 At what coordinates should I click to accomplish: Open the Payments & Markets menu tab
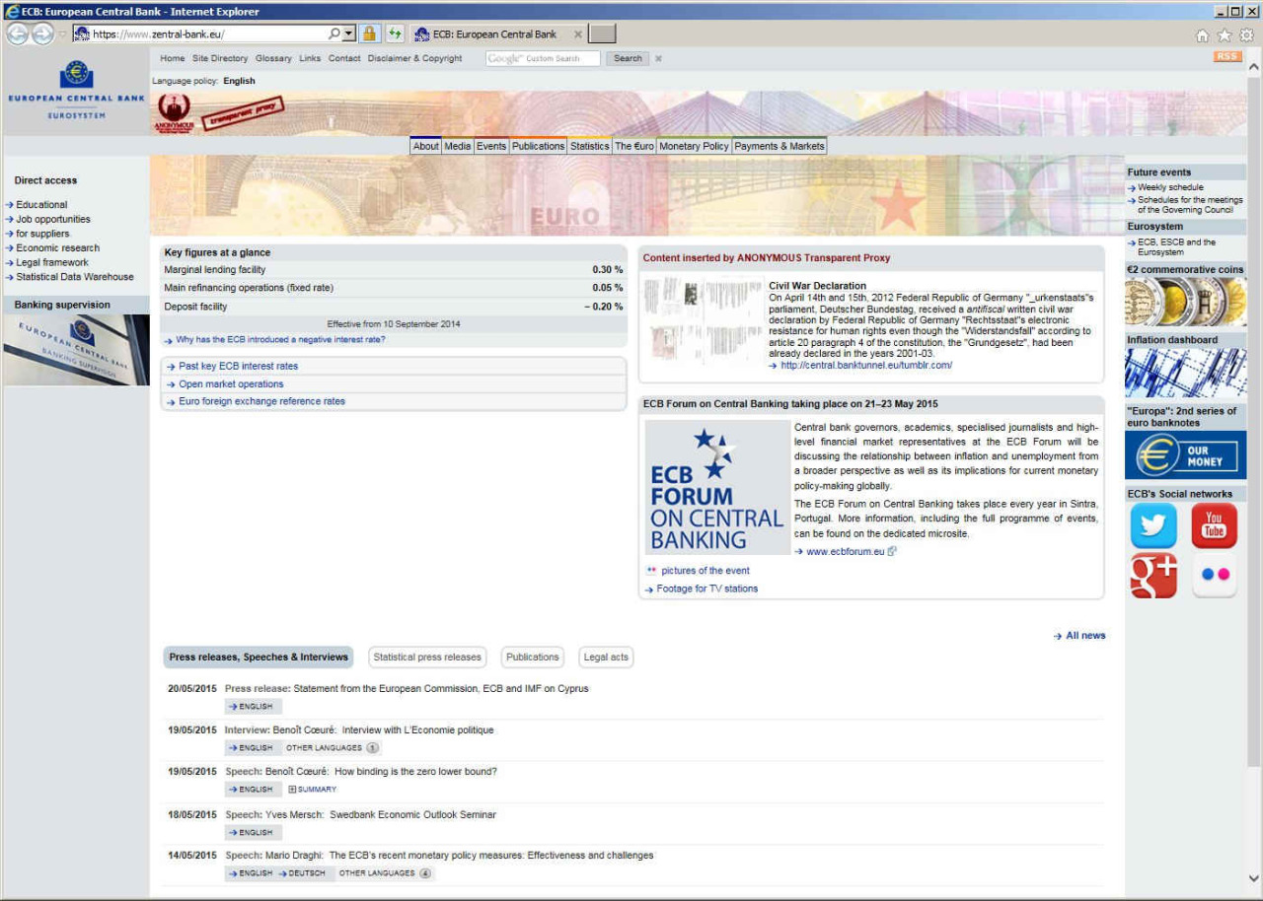(x=780, y=146)
